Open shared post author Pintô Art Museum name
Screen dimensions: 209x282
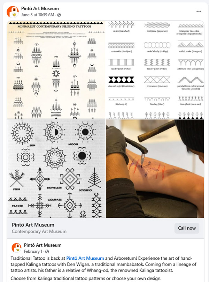pyautogui.click(x=43, y=245)
